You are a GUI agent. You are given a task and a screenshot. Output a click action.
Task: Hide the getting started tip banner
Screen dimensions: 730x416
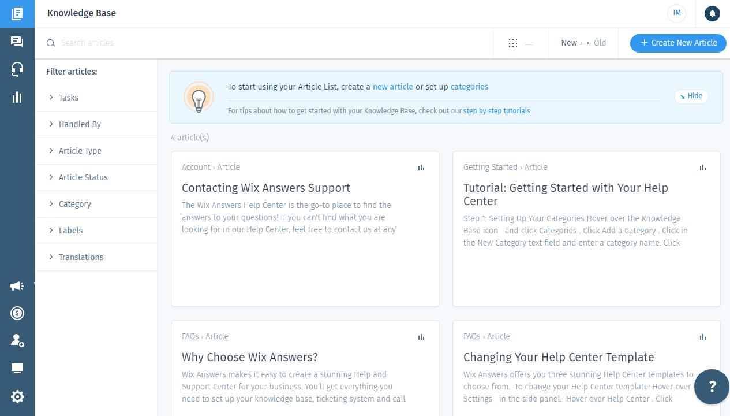tap(691, 96)
